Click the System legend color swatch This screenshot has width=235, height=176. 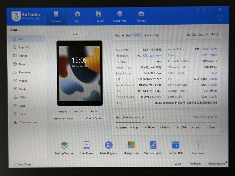pos(117,127)
